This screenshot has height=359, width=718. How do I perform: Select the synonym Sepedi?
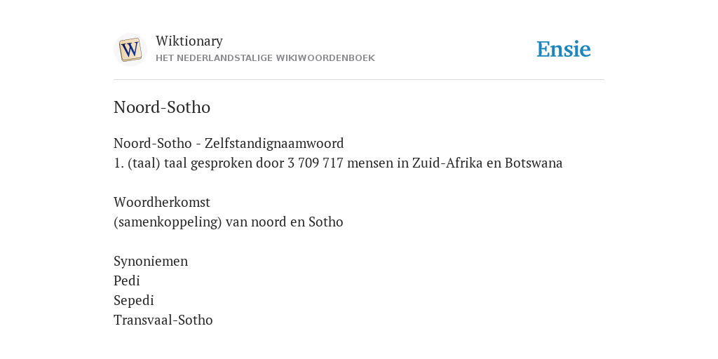point(134,300)
